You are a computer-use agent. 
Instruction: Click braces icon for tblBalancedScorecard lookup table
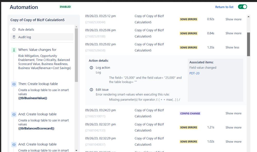[14, 115]
